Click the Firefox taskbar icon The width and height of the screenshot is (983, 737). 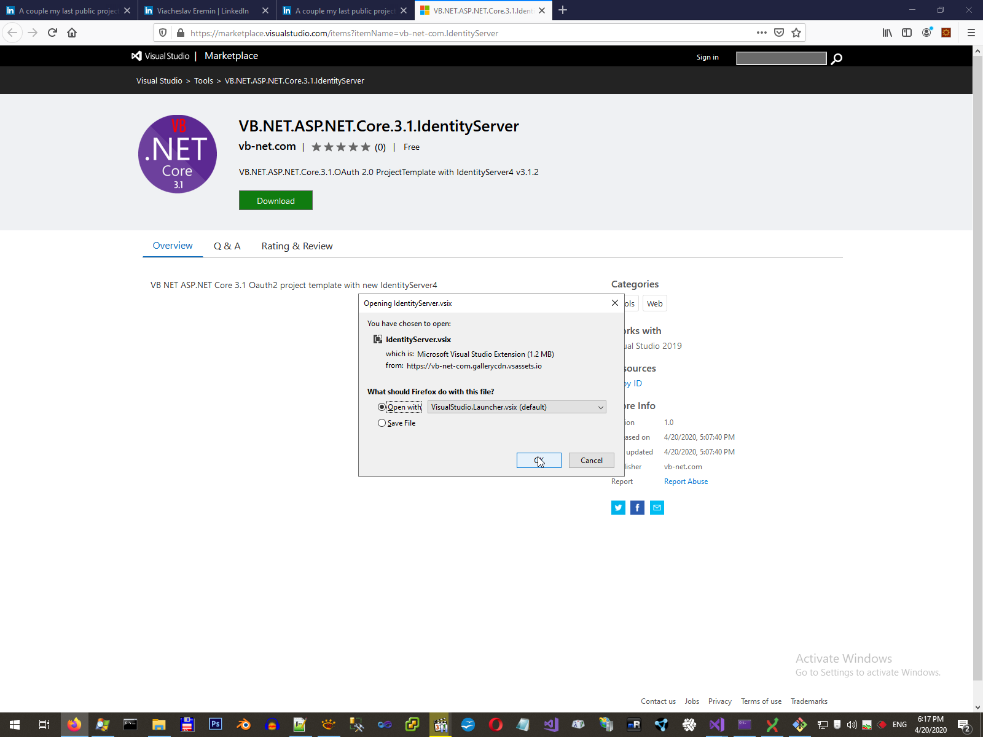click(x=74, y=725)
